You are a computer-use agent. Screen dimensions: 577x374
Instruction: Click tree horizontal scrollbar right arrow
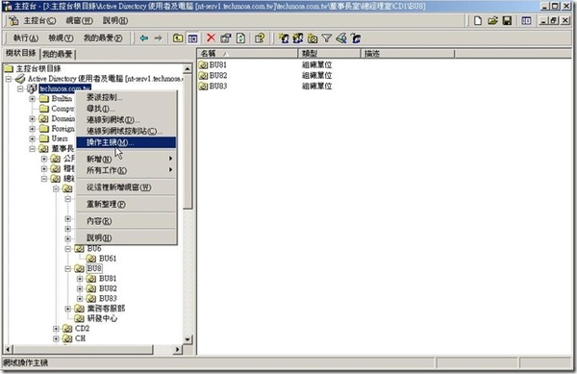click(178, 349)
